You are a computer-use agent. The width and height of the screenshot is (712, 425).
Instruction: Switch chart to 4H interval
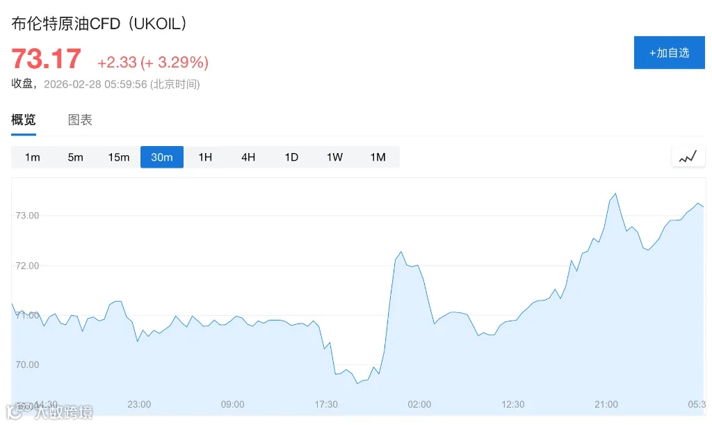(x=248, y=157)
